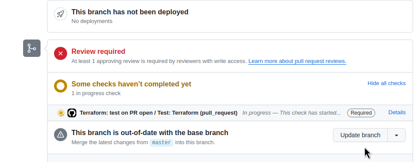This screenshot has width=417, height=162.
Task: Click the small yellow in-progress status dot
Action: click(61, 113)
